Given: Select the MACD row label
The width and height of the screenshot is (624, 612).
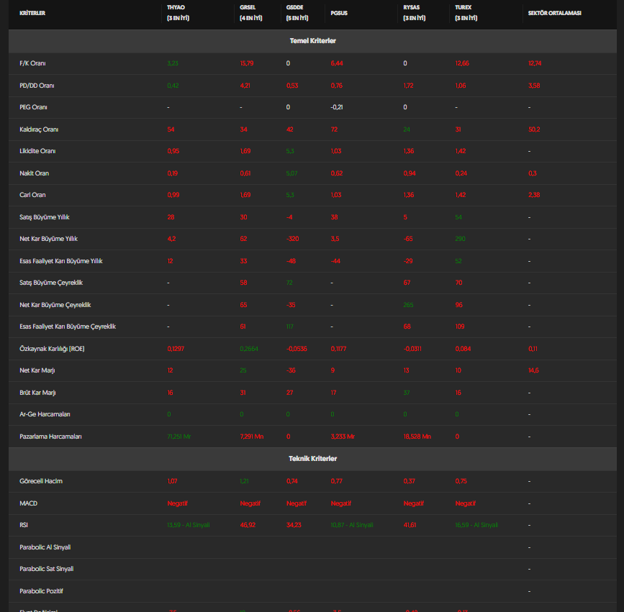Looking at the screenshot, I should coord(28,503).
